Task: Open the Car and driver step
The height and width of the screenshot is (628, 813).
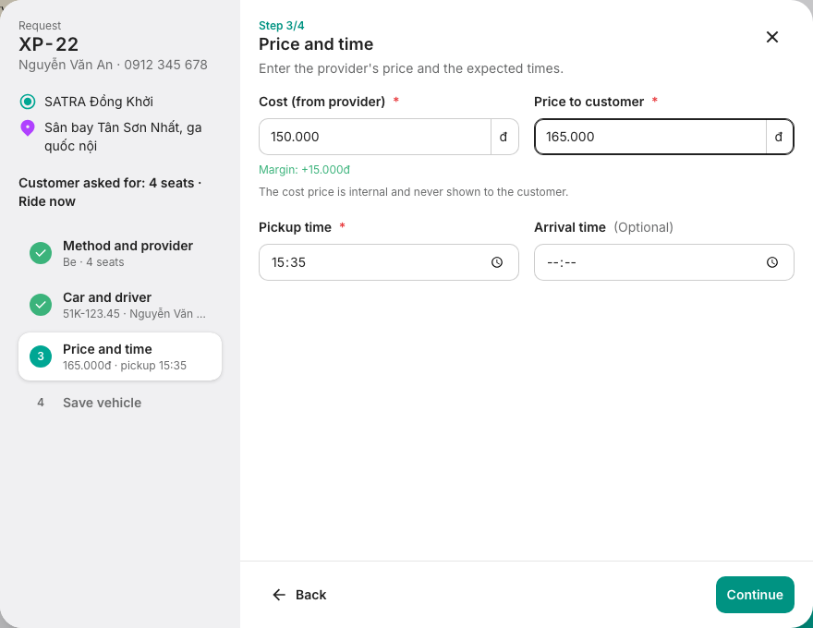Action: pos(120,305)
